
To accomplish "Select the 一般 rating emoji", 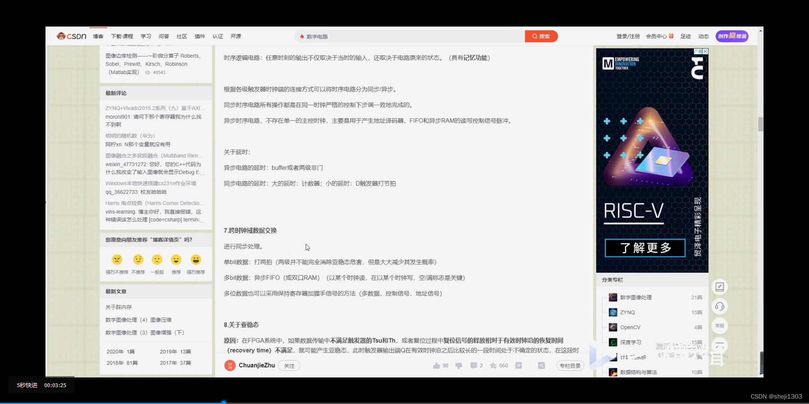I will tap(157, 260).
